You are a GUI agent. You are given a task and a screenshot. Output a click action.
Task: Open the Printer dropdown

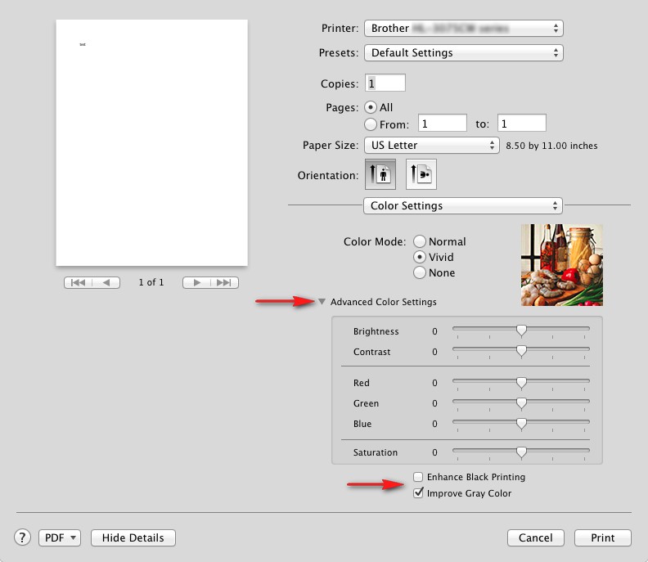pyautogui.click(x=463, y=29)
